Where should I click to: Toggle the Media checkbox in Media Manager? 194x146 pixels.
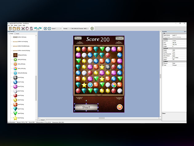coord(9,34)
